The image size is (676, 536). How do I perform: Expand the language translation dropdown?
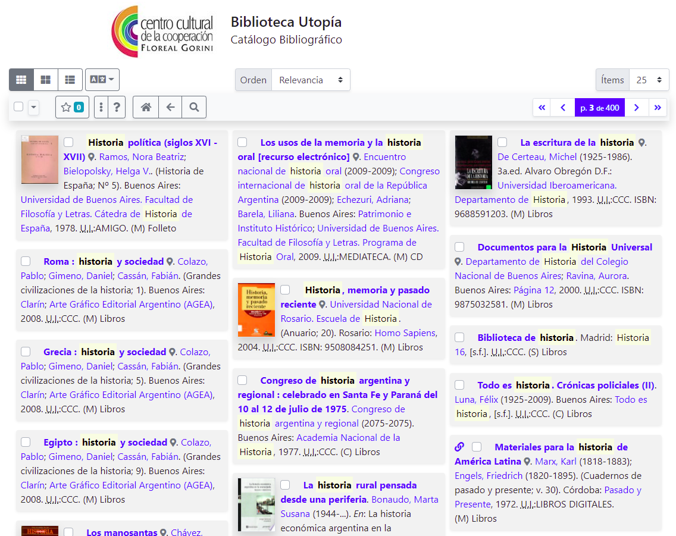click(x=102, y=80)
